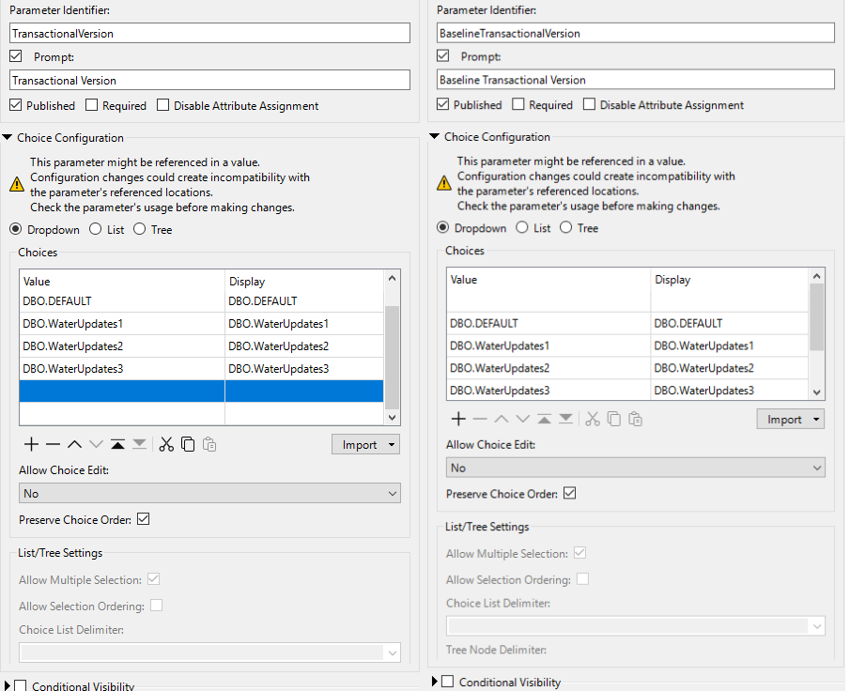850x691 pixels.
Task: Toggle Prompt checkbox for BaselineTransactionalVersion
Action: pyautogui.click(x=443, y=55)
